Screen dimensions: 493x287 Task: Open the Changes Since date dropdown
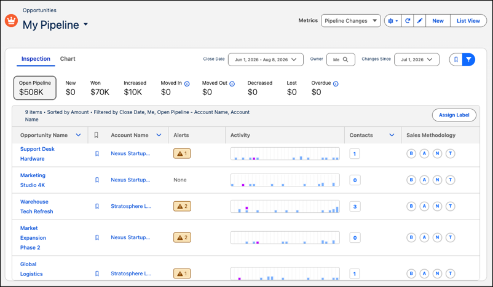(417, 59)
